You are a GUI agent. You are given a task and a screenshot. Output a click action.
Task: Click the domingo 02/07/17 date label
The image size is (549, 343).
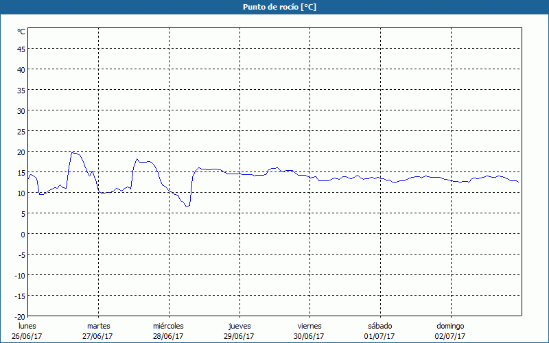point(450,331)
